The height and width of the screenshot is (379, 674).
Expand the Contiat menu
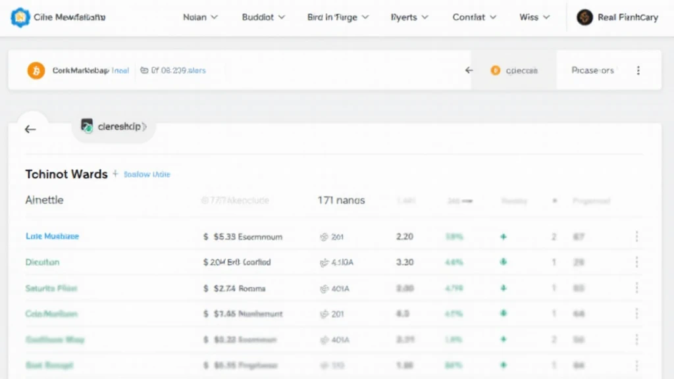474,17
